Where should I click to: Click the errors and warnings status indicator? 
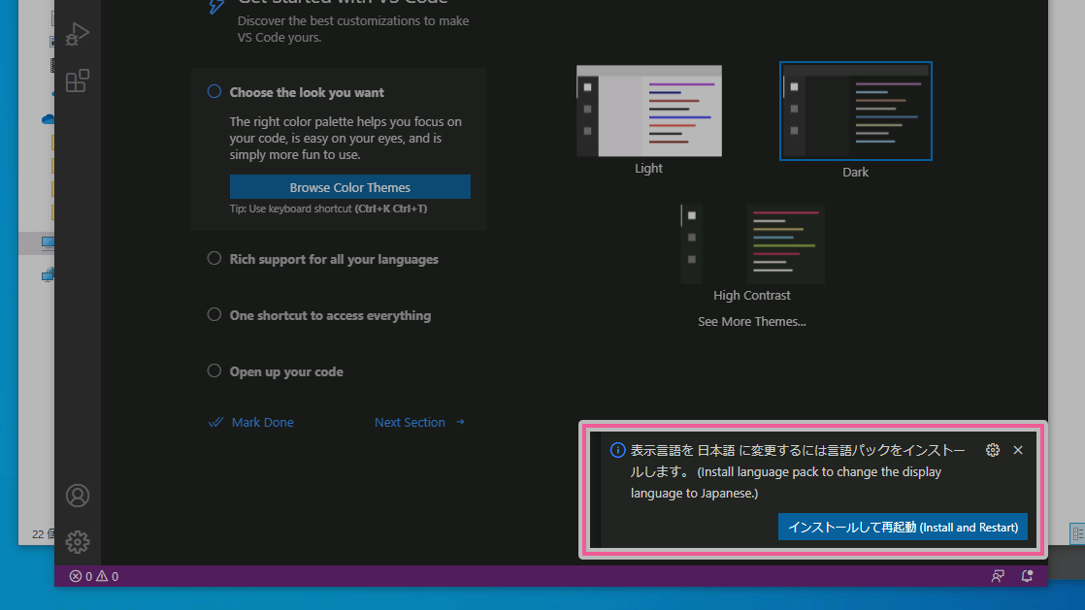(x=94, y=576)
